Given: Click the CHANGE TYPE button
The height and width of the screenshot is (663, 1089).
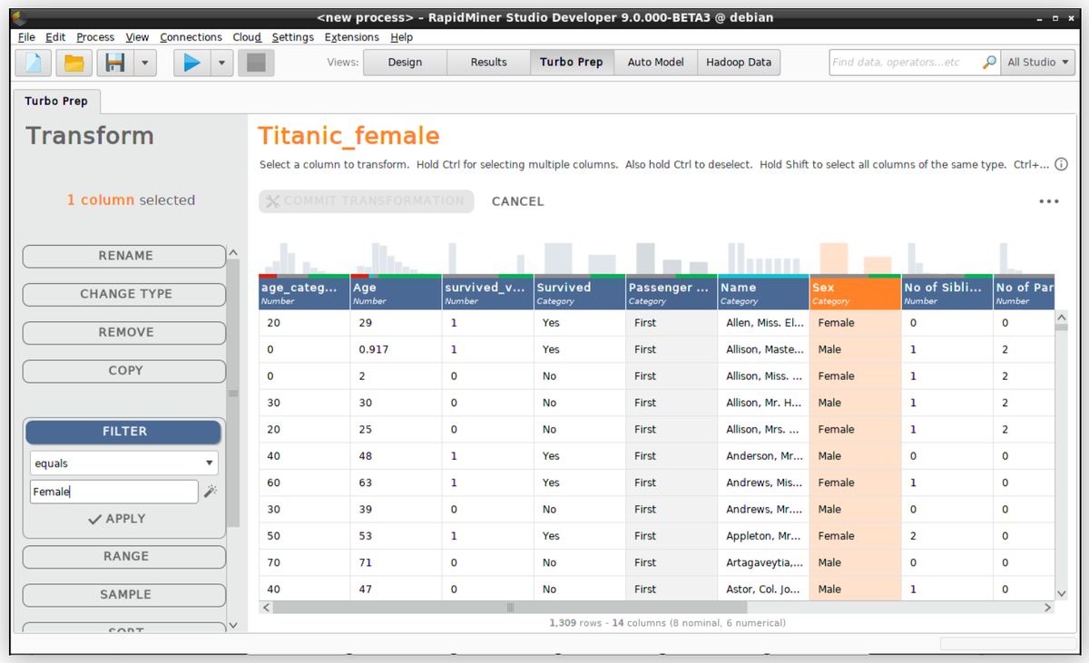Looking at the screenshot, I should tap(124, 294).
